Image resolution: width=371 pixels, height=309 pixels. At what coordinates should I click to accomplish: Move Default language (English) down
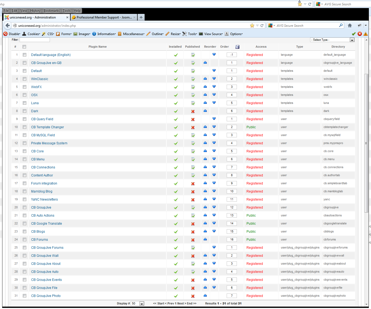point(214,54)
